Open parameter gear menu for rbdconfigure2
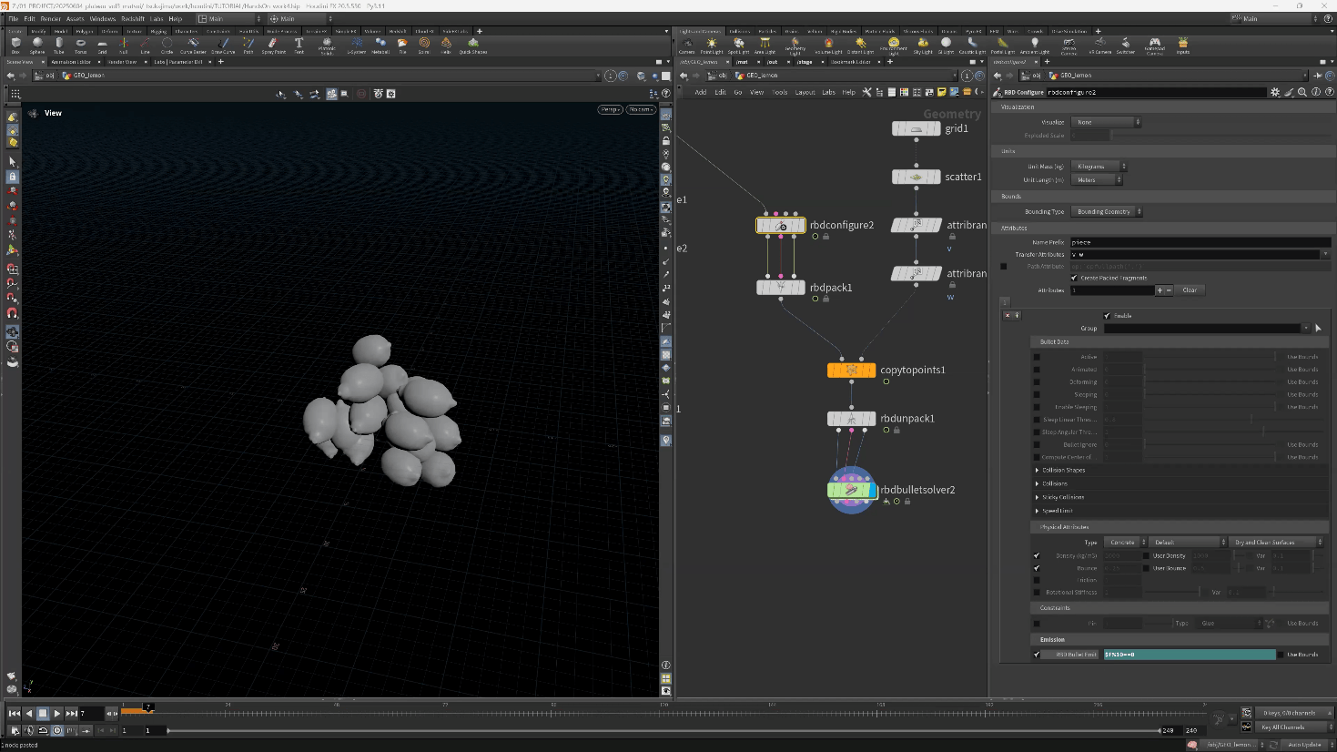The height and width of the screenshot is (752, 1337). [x=1275, y=92]
